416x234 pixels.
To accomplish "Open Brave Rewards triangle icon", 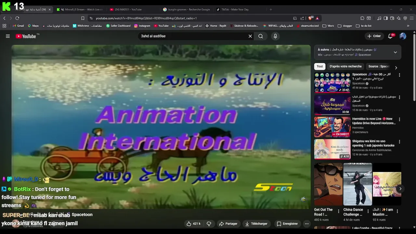I will pos(317,18).
